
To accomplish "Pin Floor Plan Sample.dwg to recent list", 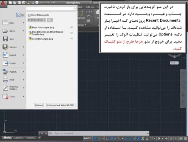I will pyautogui.click(x=71, y=27).
